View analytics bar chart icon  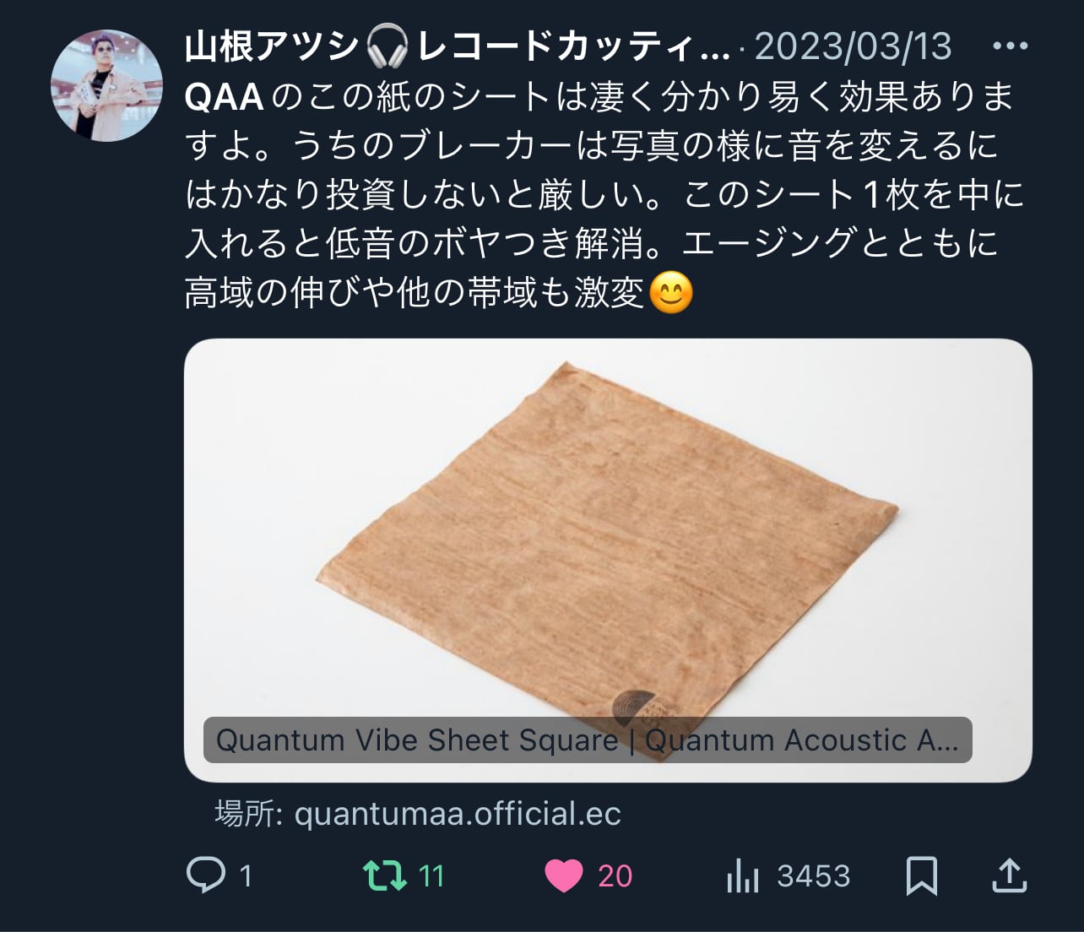(743, 876)
